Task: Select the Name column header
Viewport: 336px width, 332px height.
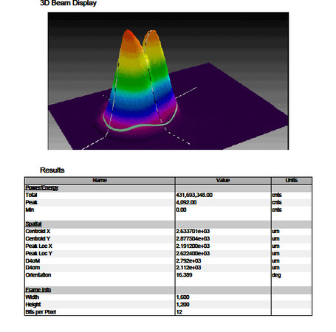Action: pyautogui.click(x=100, y=180)
